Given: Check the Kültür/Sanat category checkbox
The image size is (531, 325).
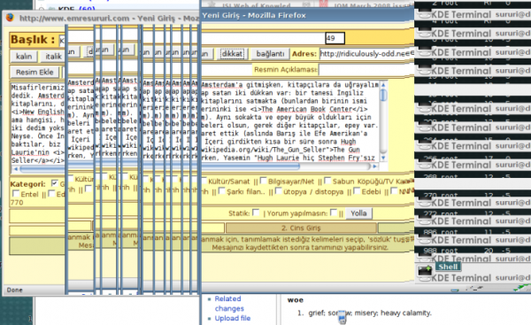Looking at the screenshot, I should click(204, 181).
